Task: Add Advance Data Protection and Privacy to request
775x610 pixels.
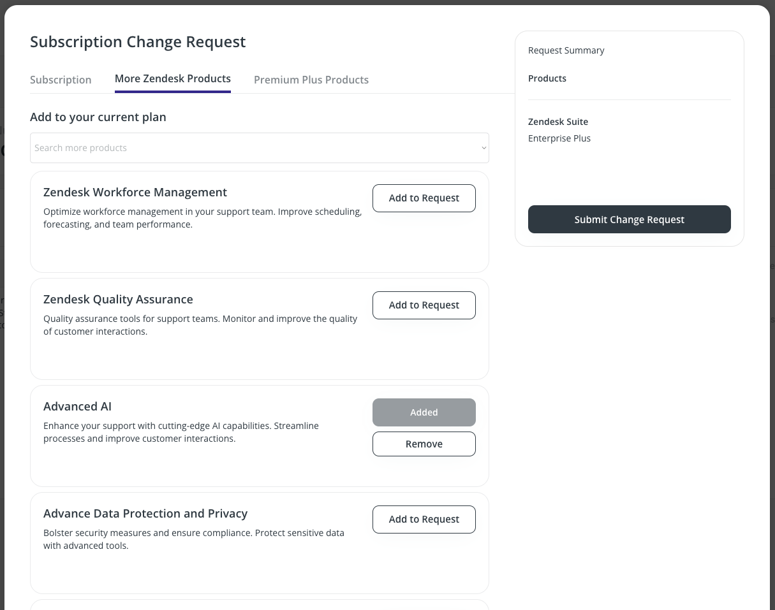Action: 424,519
